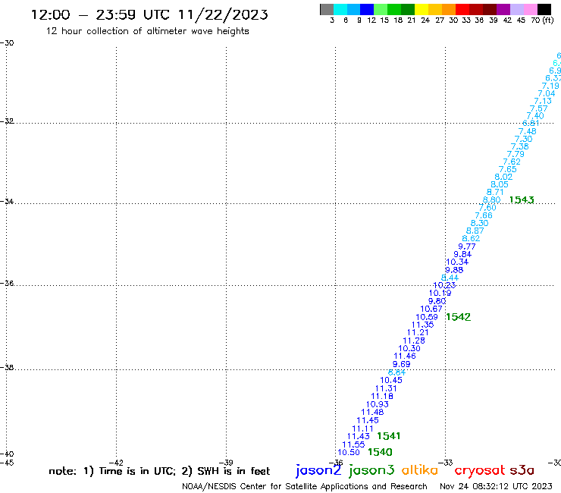Select the 8.30 wave height value
The width and height of the screenshot is (561, 493).
click(x=479, y=223)
